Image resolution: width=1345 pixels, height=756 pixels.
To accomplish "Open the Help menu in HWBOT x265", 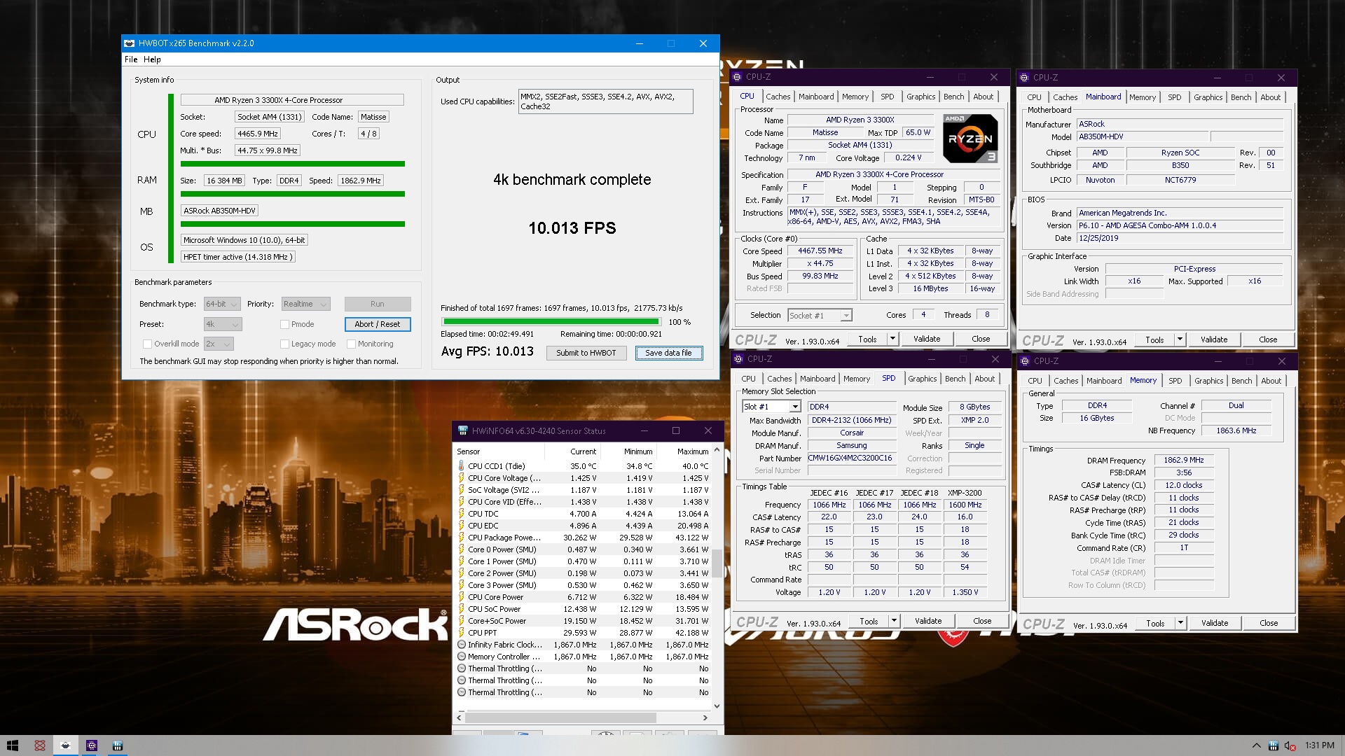I will coord(152,59).
